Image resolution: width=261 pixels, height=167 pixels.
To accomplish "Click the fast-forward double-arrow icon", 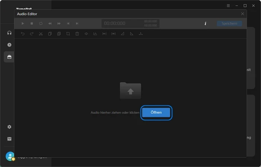I will click(x=59, y=23).
